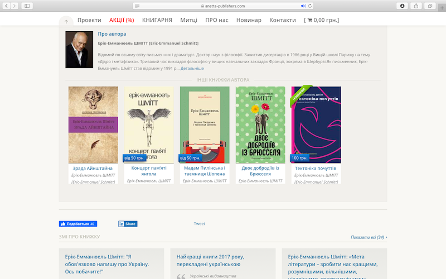
Task: Open the Про автора heading link
Action: 112,34
